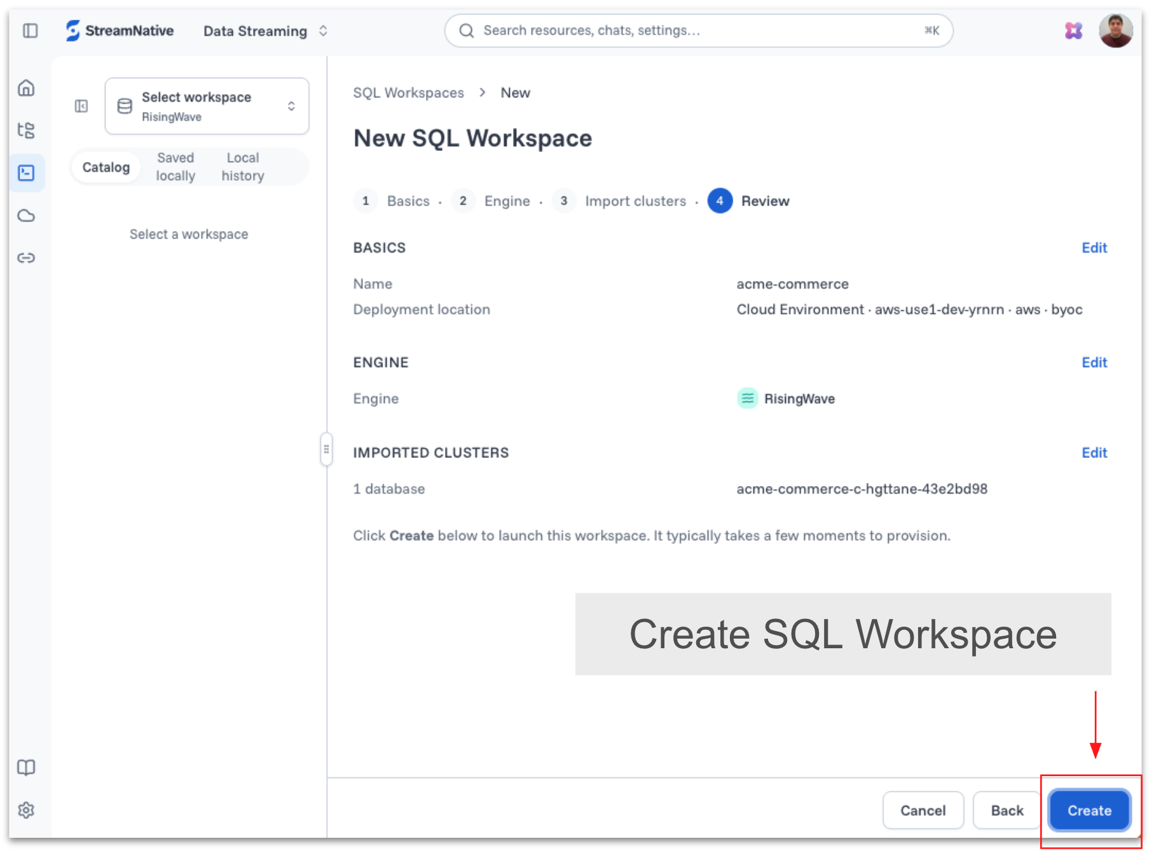Viewport: 1168px width, 855px height.
Task: Click the 'Select a workspace' placeholder text
Action: [189, 234]
